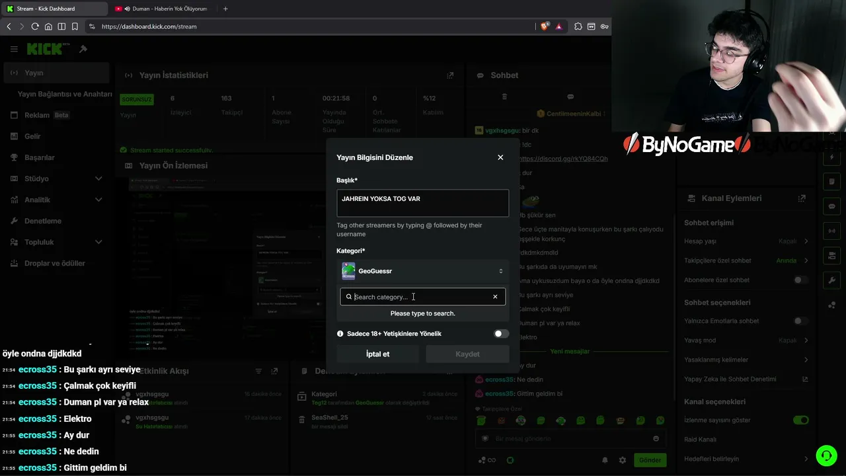Viewport: 846px width, 476px height.
Task: Open Gelir in the sidebar
Action: click(56, 136)
